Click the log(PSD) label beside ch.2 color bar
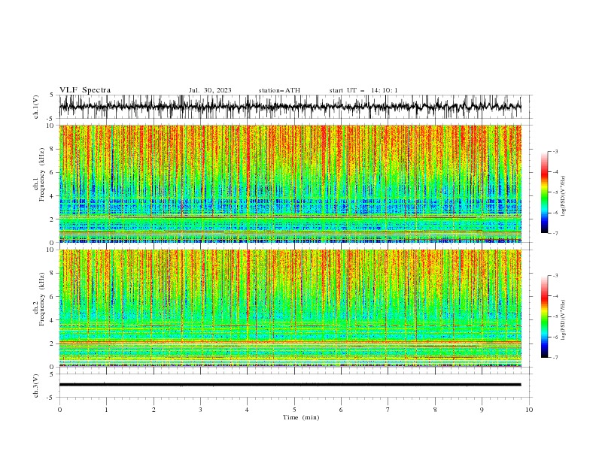 click(x=563, y=320)
